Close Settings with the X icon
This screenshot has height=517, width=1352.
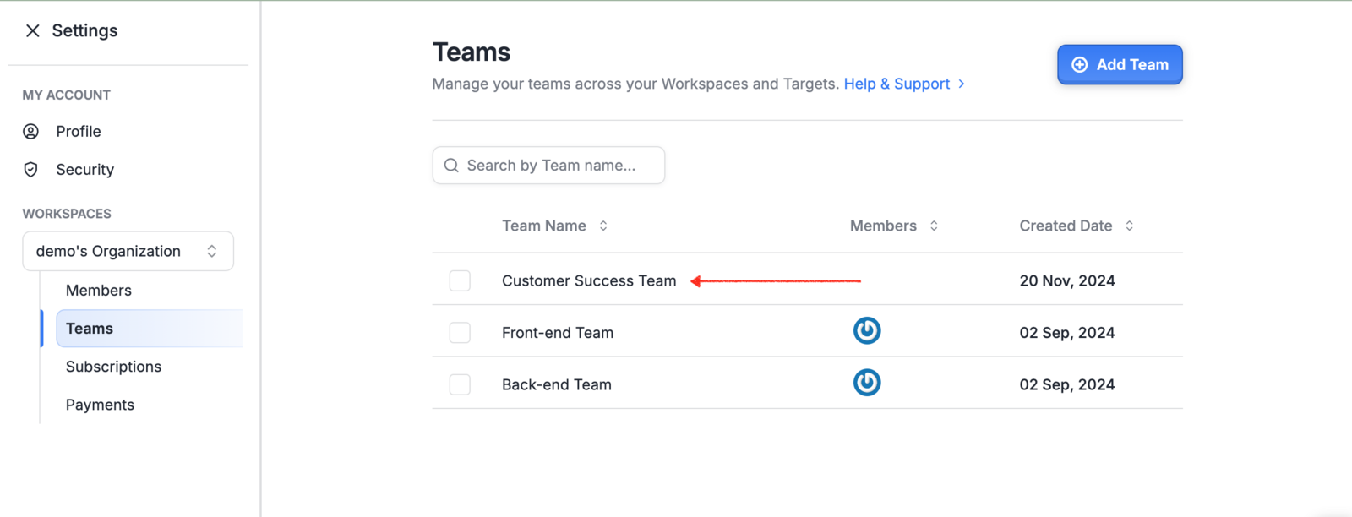pyautogui.click(x=32, y=30)
